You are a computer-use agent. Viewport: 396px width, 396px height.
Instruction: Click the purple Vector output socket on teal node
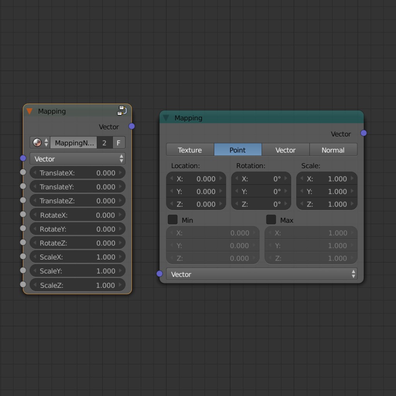(364, 133)
